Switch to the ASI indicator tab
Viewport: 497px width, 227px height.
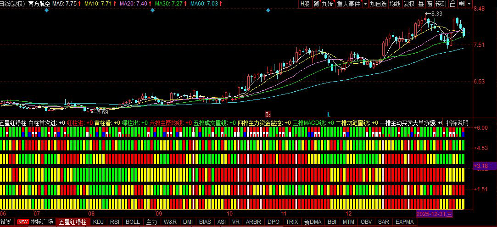point(222,221)
